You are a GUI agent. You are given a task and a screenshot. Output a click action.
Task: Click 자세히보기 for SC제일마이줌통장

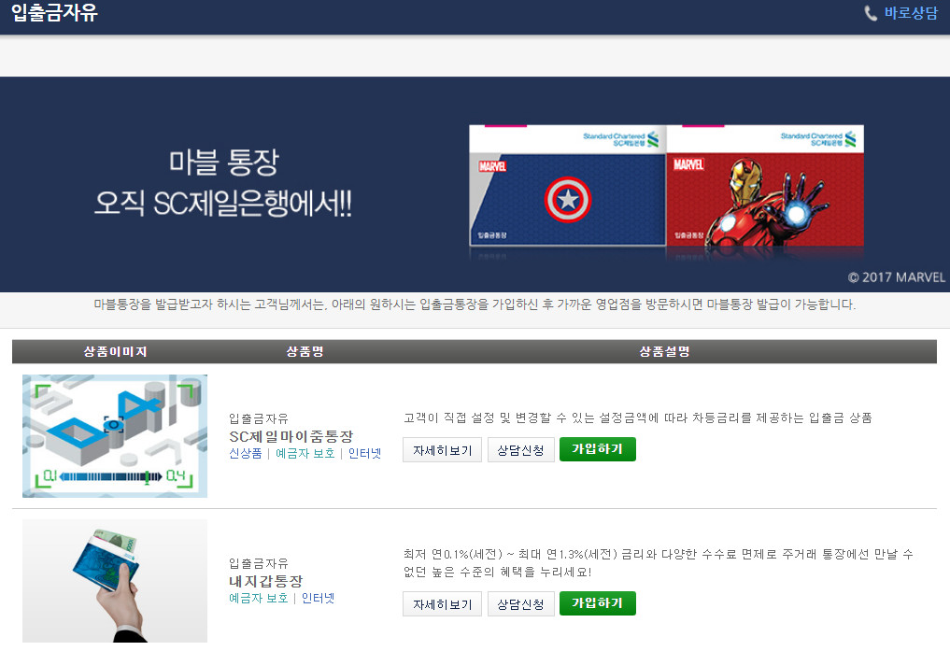[442, 450]
